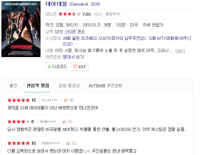Expand the plot summary with 더보기
The width and height of the screenshot is (204, 155).
(x=180, y=51)
